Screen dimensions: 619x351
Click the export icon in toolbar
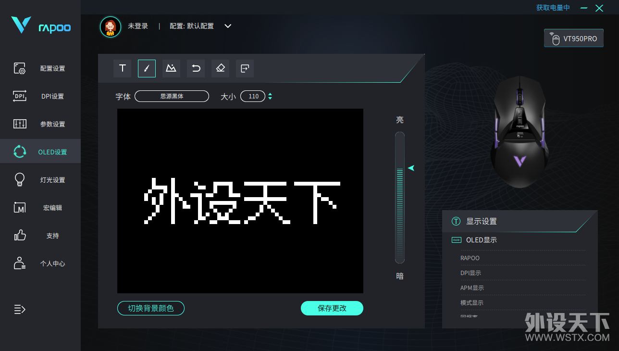[245, 68]
